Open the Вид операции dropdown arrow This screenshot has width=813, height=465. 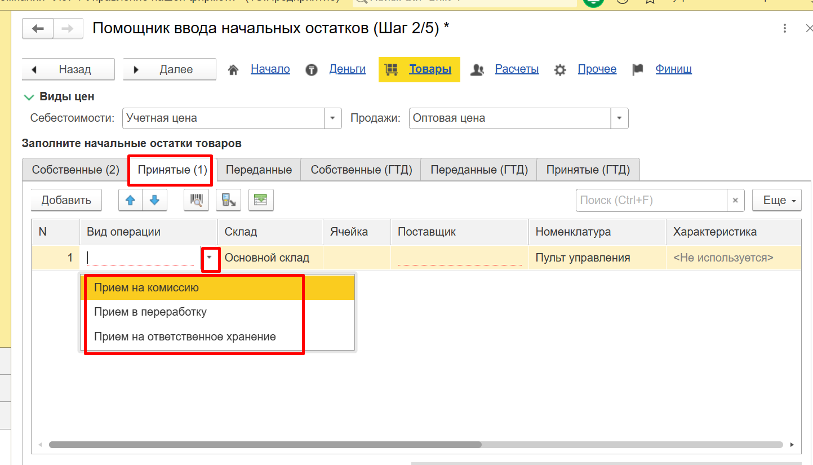[210, 258]
